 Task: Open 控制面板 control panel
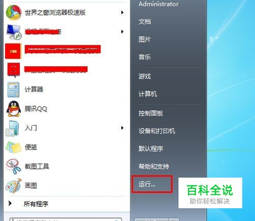click(150, 113)
